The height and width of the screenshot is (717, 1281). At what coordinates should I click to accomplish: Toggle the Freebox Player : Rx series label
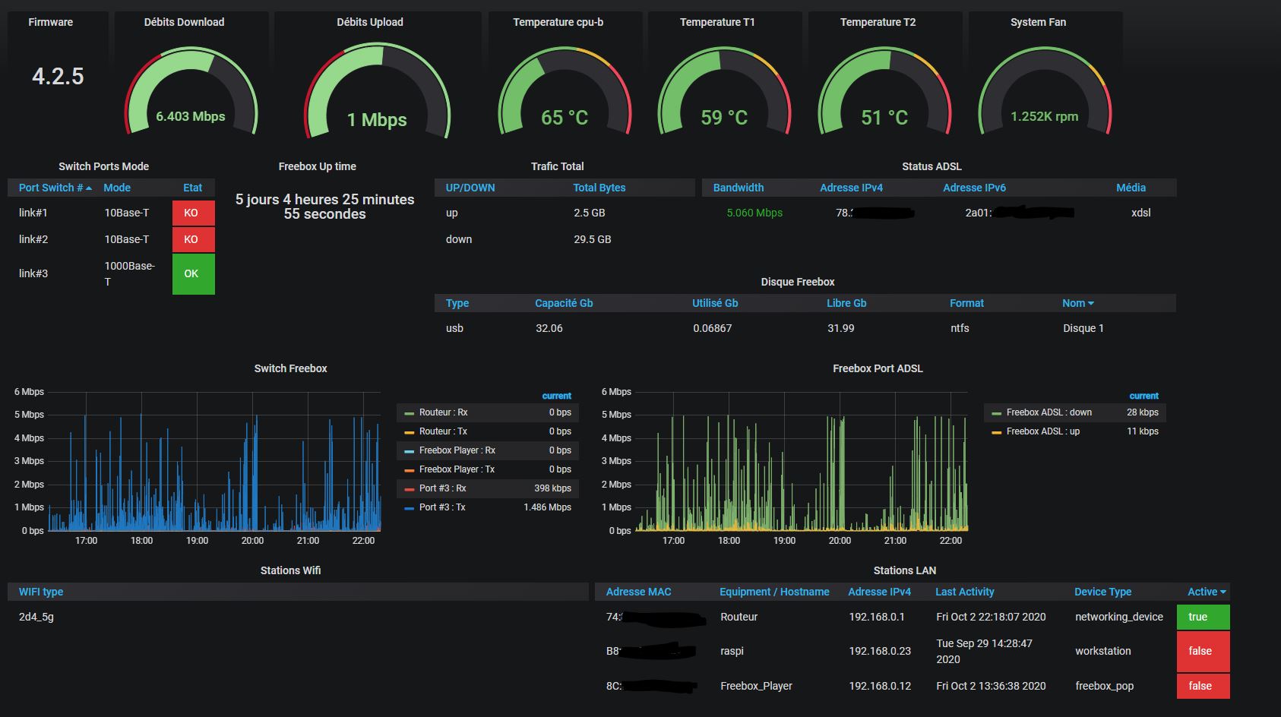click(457, 450)
